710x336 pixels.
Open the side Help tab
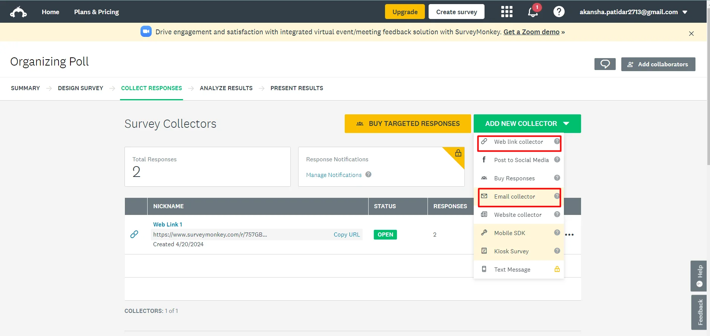coord(699,276)
